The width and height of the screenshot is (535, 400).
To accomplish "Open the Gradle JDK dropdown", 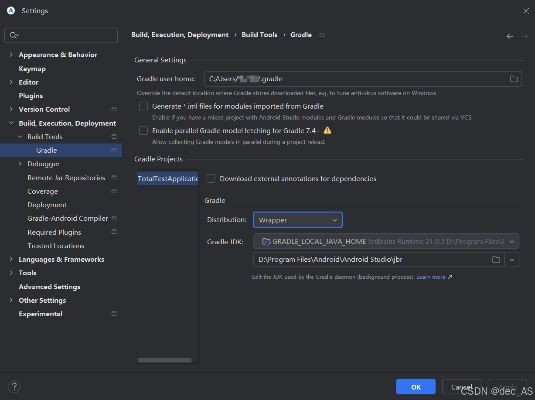I will [513, 241].
